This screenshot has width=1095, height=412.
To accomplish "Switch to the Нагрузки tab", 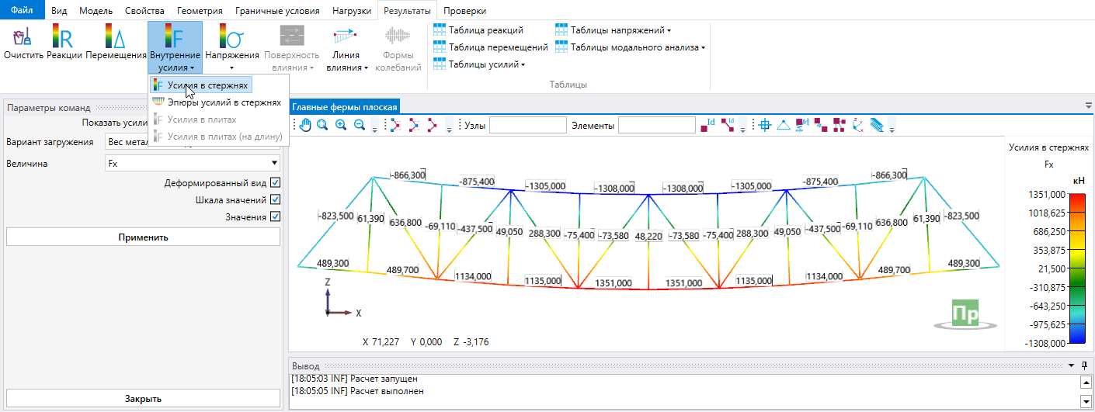I will click(351, 11).
